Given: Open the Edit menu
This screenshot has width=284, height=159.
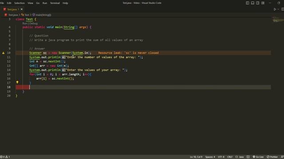Looking at the screenshot, I should coord(9,3).
